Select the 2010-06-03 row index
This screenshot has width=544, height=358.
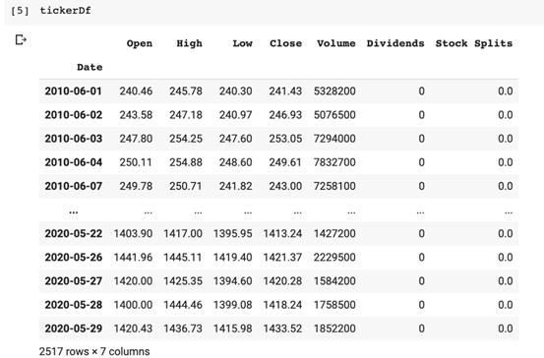click(x=73, y=139)
